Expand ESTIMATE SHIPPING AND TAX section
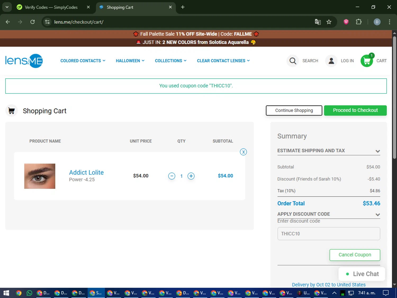397x298 pixels. tap(329, 151)
